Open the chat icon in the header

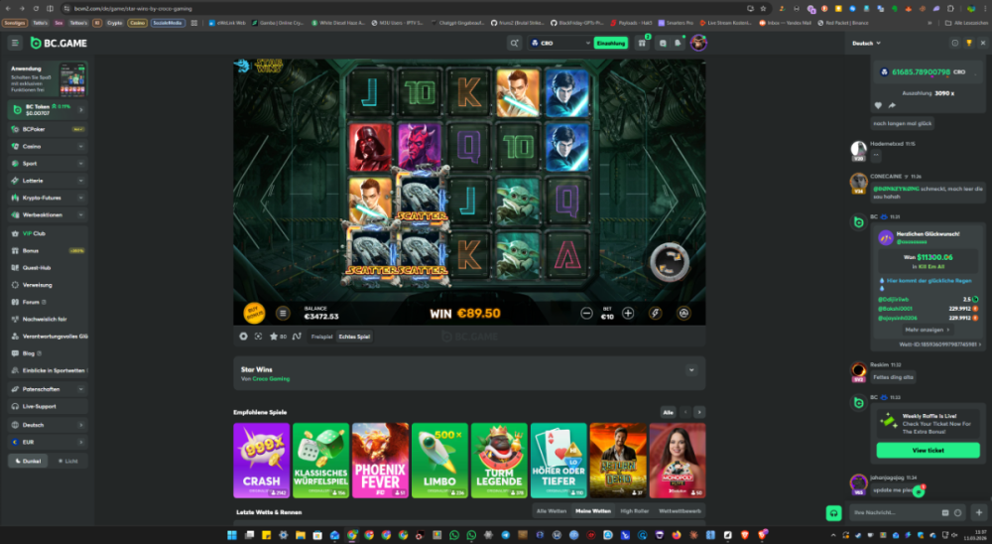(x=663, y=43)
